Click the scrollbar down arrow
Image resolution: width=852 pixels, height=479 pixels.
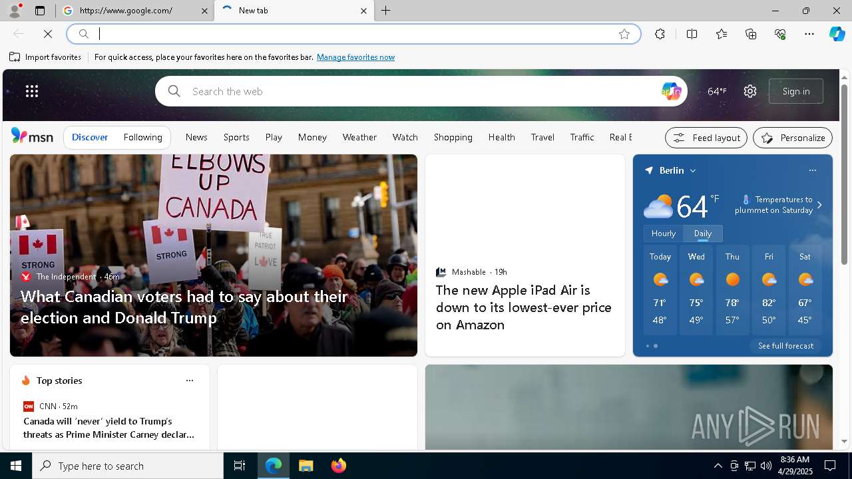pos(844,441)
